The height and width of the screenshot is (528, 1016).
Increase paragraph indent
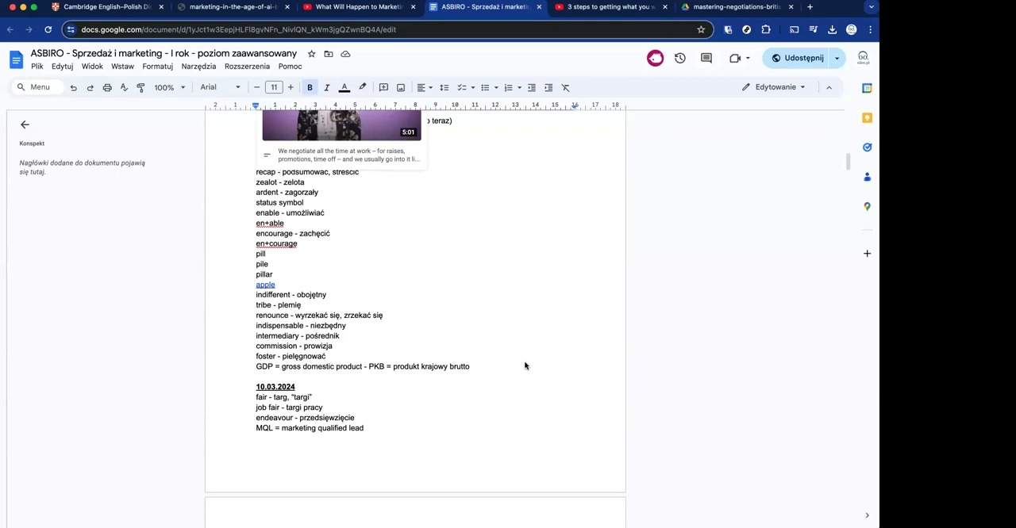click(548, 87)
